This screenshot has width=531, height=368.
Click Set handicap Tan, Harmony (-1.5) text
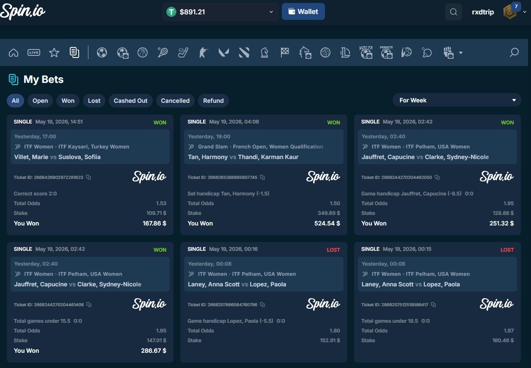(228, 194)
